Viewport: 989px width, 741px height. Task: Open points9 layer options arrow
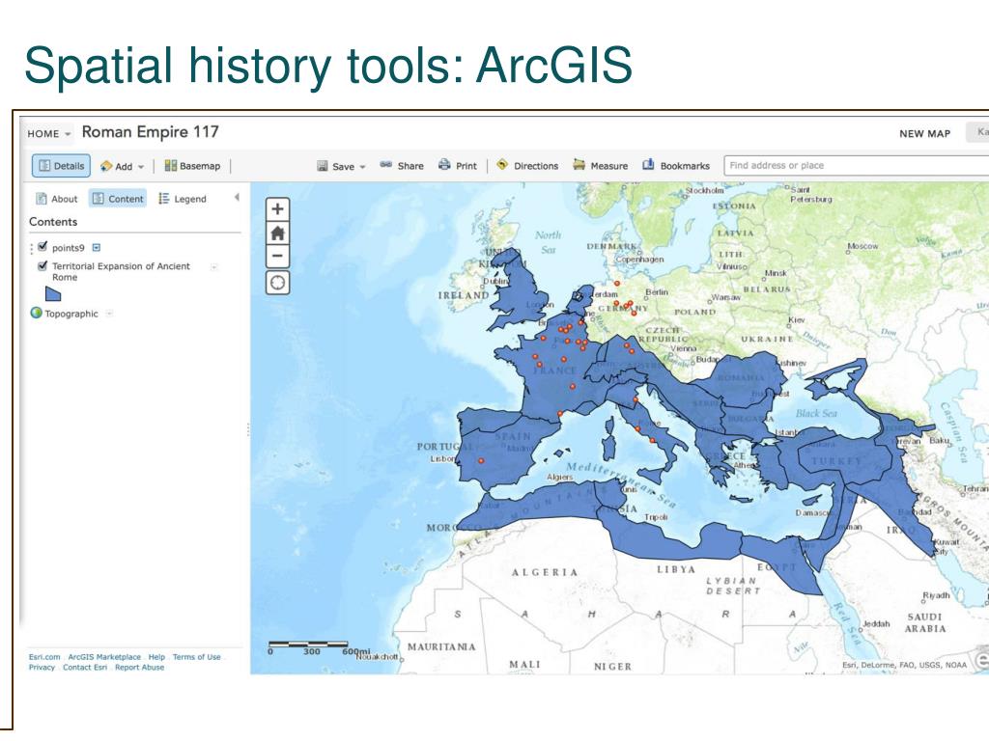[97, 248]
